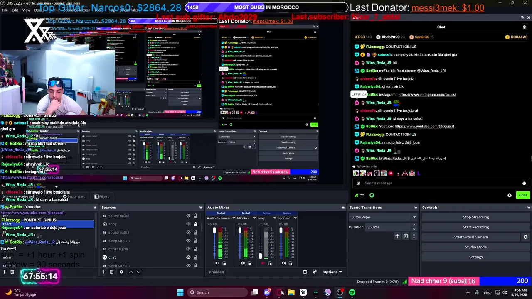This screenshot has height=299, width=532.
Task: Open Mic/Aux channel dropdown
Action: click(254, 218)
